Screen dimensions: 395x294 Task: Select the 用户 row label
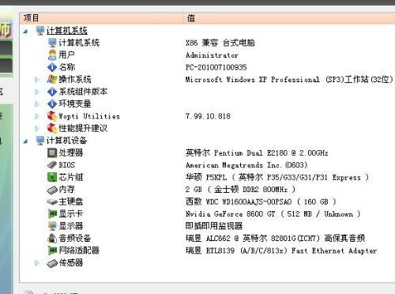pos(66,55)
